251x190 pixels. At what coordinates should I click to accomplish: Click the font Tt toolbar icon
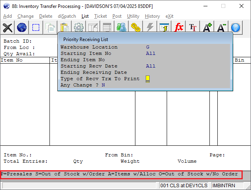click(193, 27)
